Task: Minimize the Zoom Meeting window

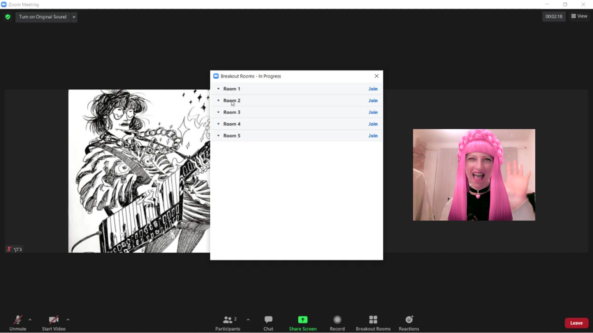Action: click(x=547, y=4)
